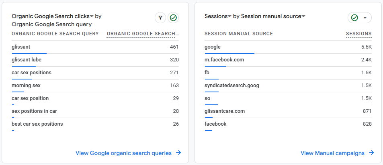Open Organic Google Search clicks metric dropdown
This screenshot has width=383, height=165.
(x=92, y=16)
